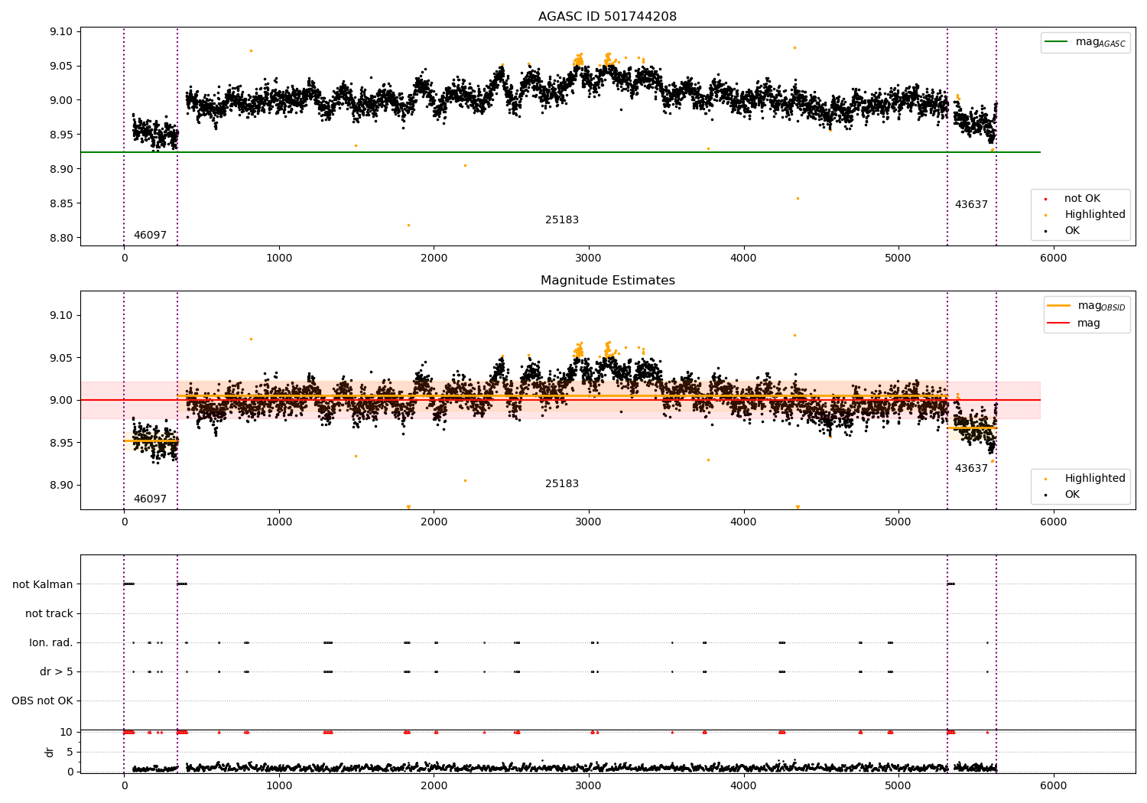The height and width of the screenshot is (803, 1147).
Task: Click x-axis tick 3000 under top plot
Action: pyautogui.click(x=589, y=258)
